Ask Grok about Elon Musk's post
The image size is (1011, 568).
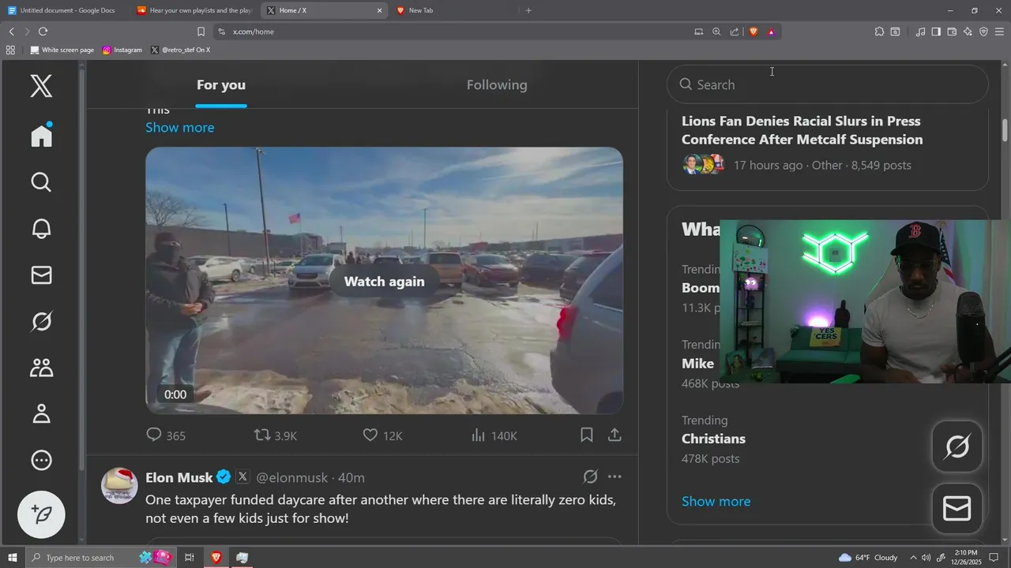[x=590, y=476]
